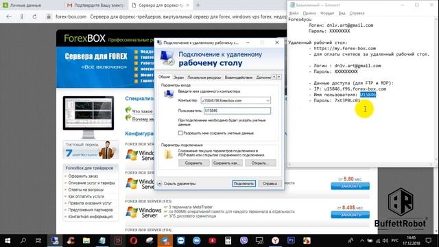Switch to the Личные данные tab

coord(25,5)
